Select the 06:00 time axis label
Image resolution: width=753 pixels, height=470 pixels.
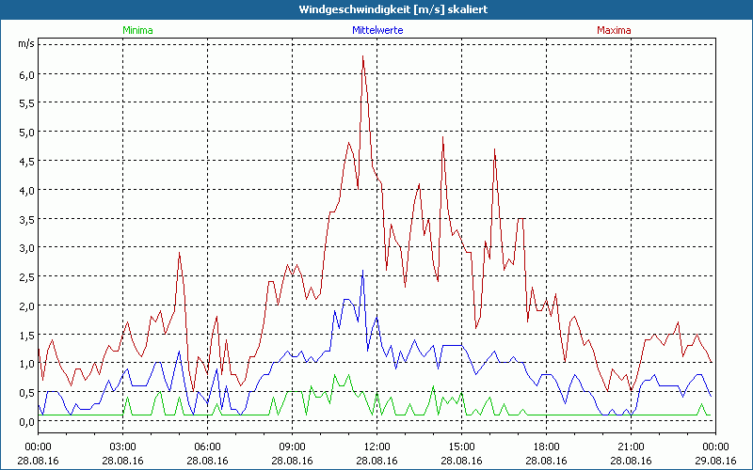207,446
